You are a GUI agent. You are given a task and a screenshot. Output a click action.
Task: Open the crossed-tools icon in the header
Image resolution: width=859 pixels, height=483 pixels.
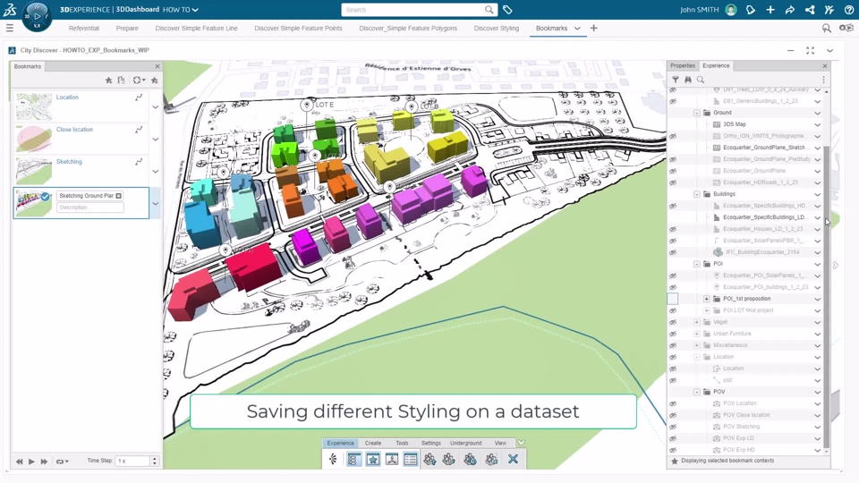[829, 10]
